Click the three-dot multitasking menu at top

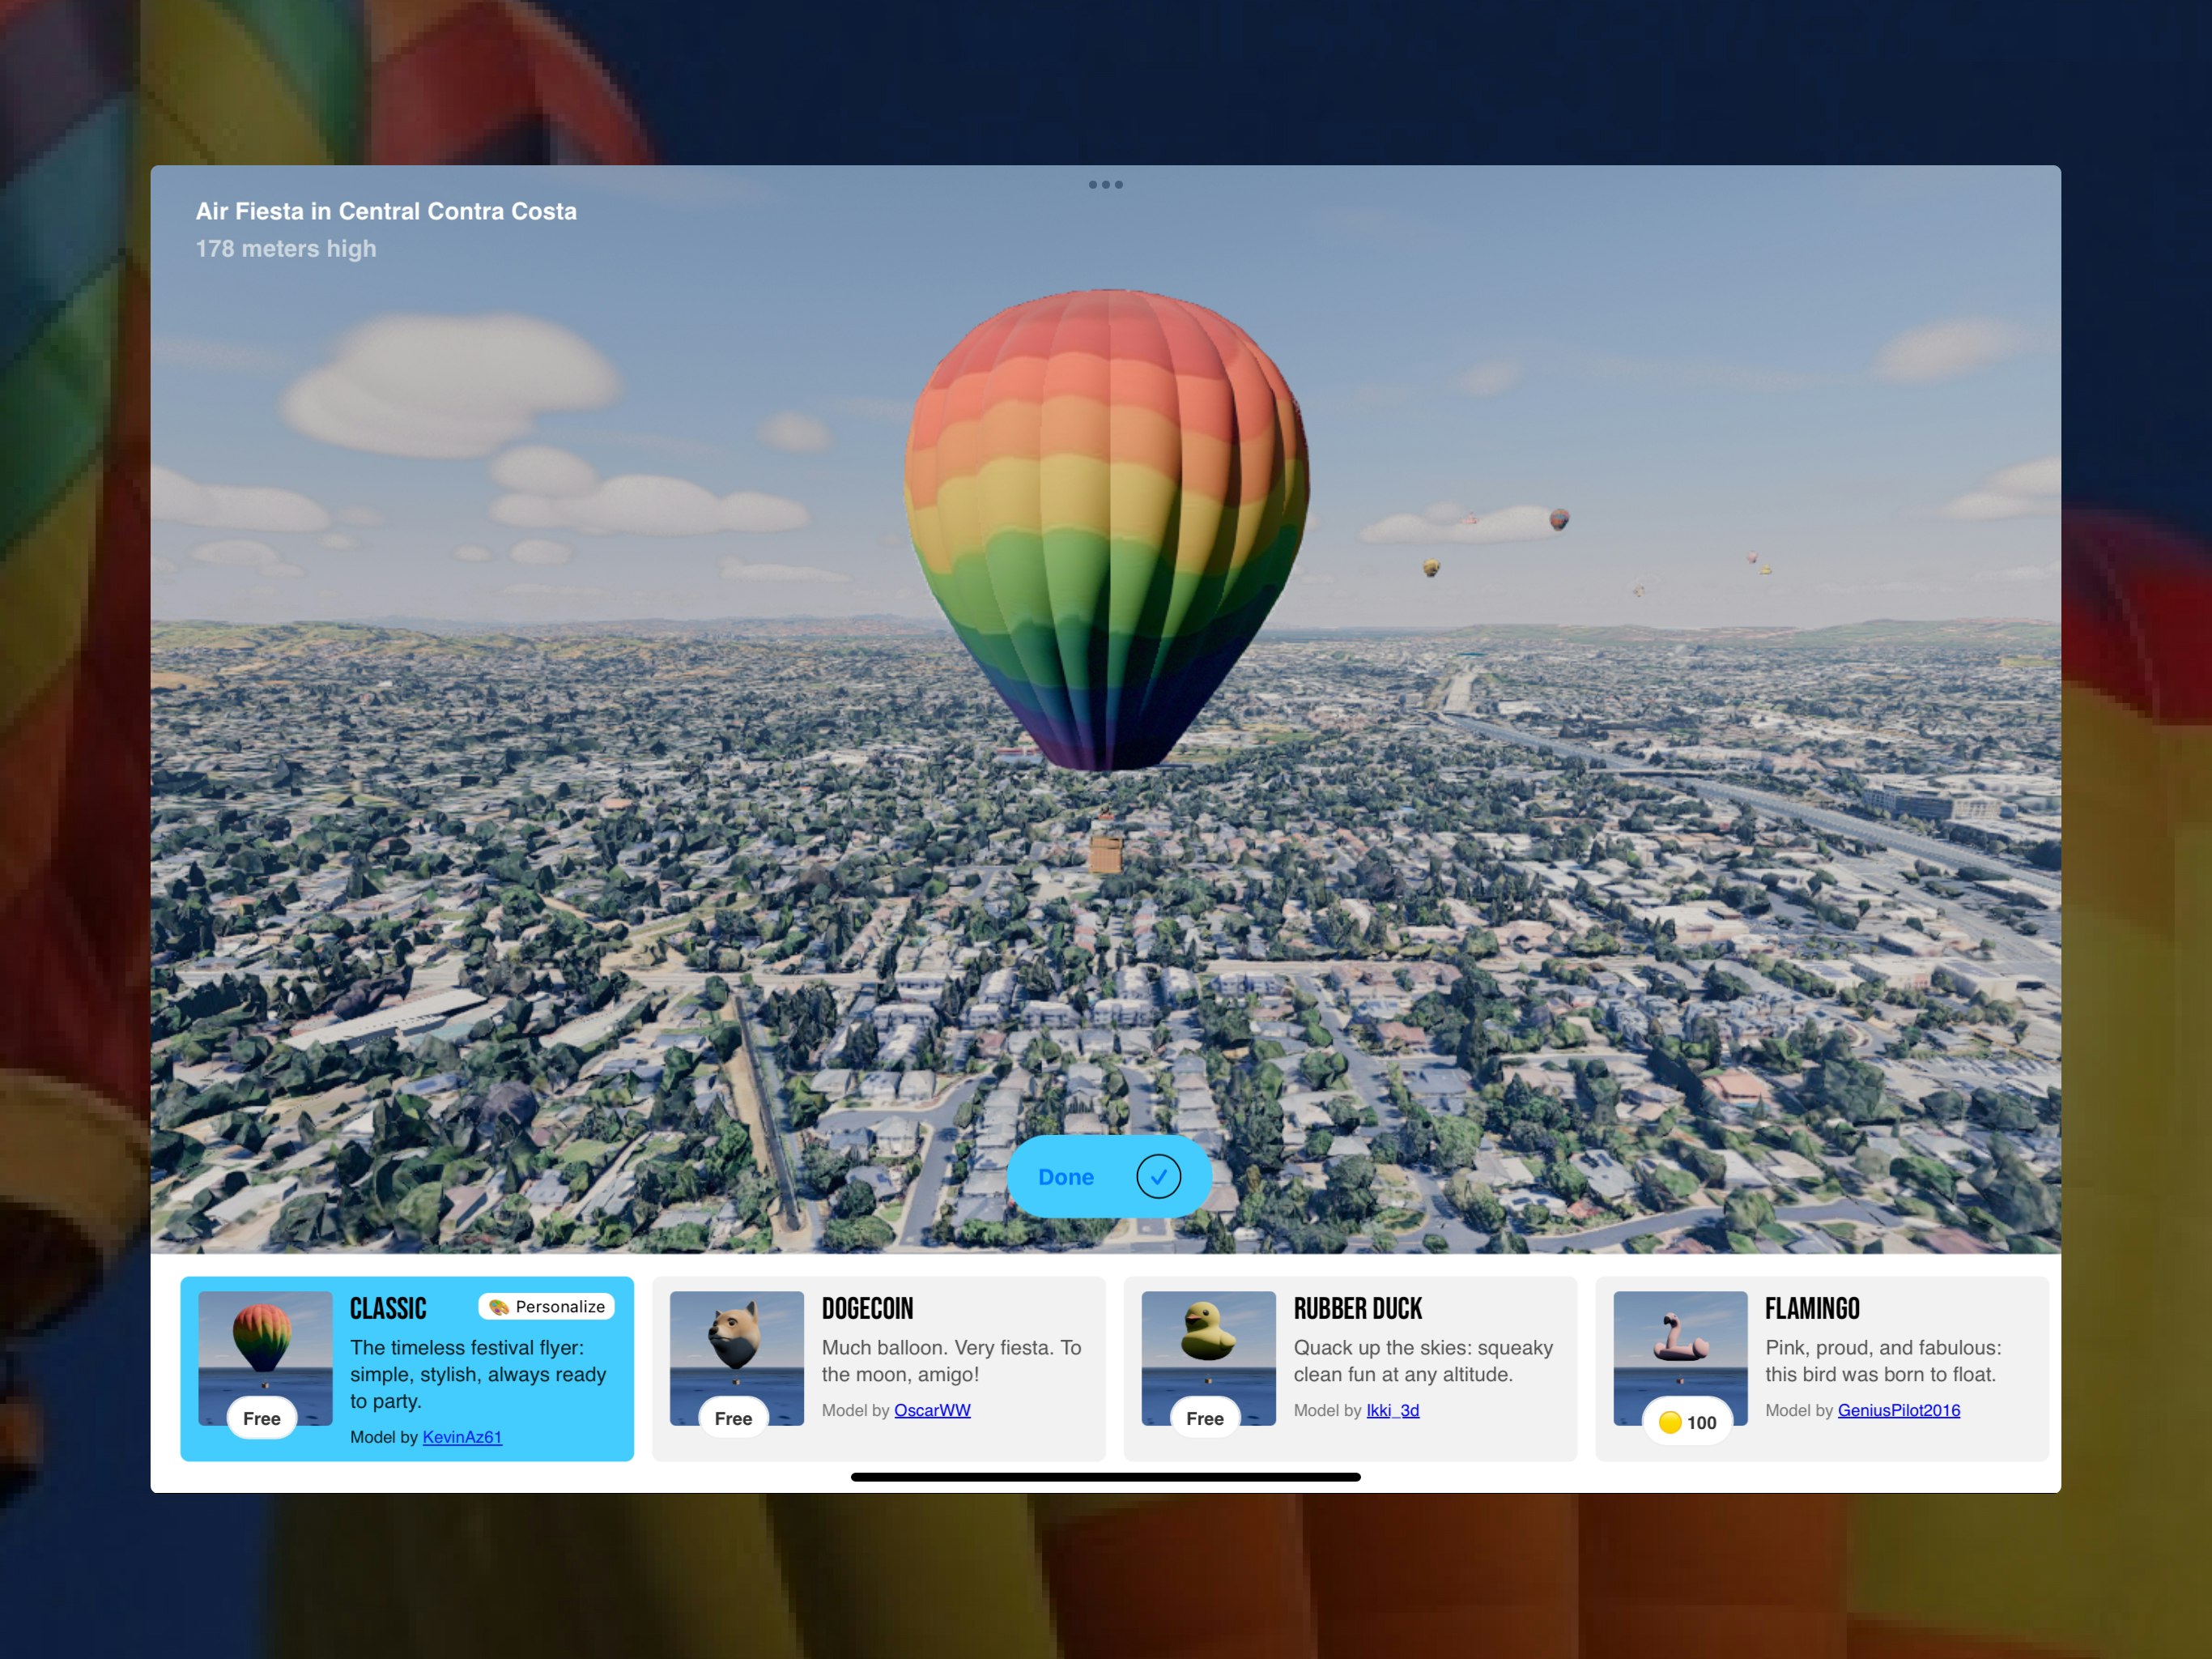(x=1105, y=184)
